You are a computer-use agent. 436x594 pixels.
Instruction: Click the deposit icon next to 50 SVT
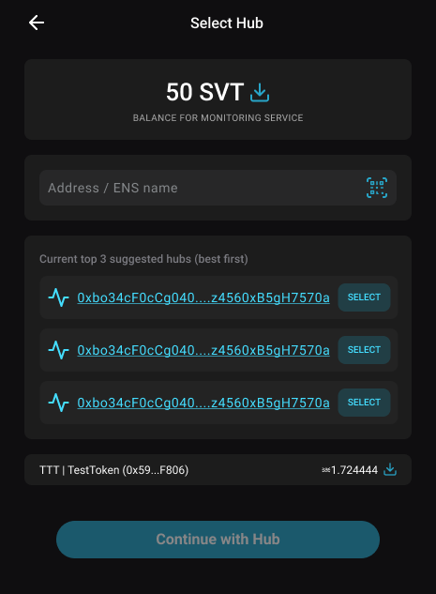260,93
